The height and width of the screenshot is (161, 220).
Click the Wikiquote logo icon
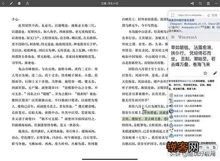pos(172,106)
